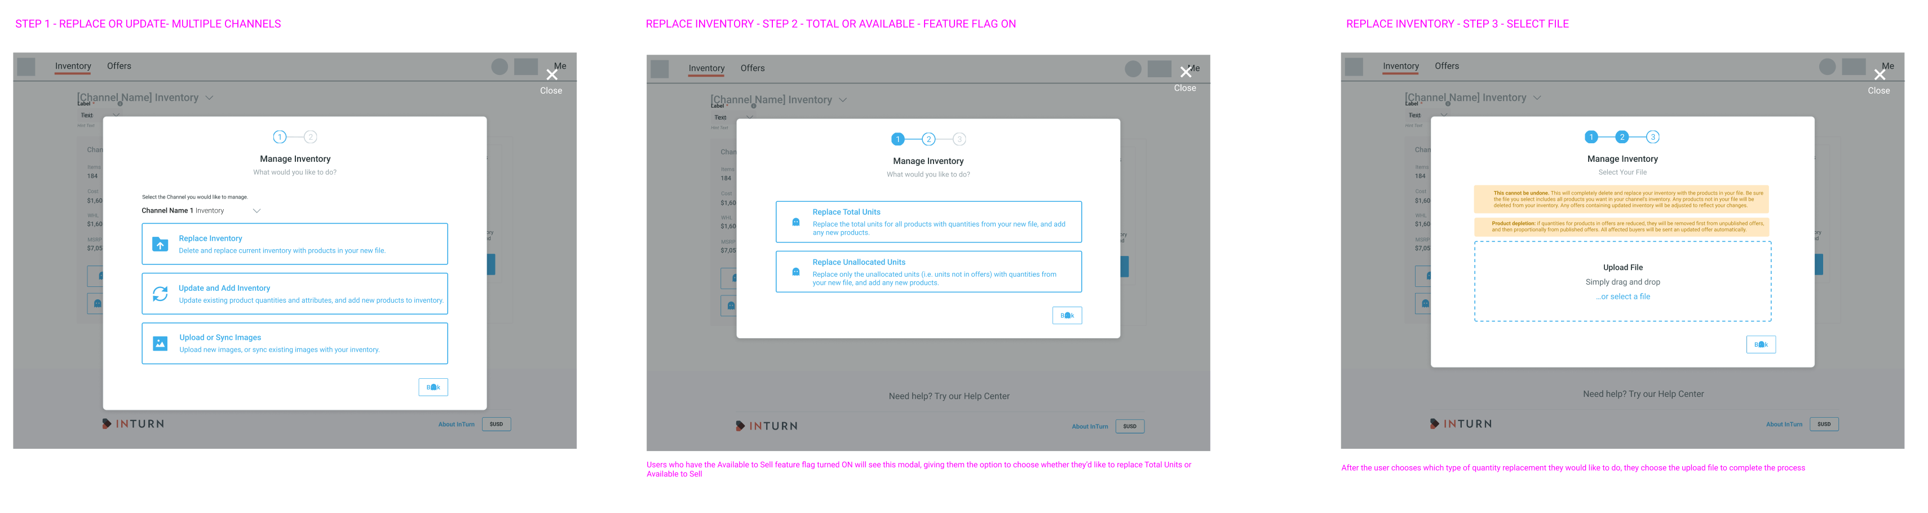
Task: Choose the Update and Add Inventory option title
Action: [x=224, y=288]
